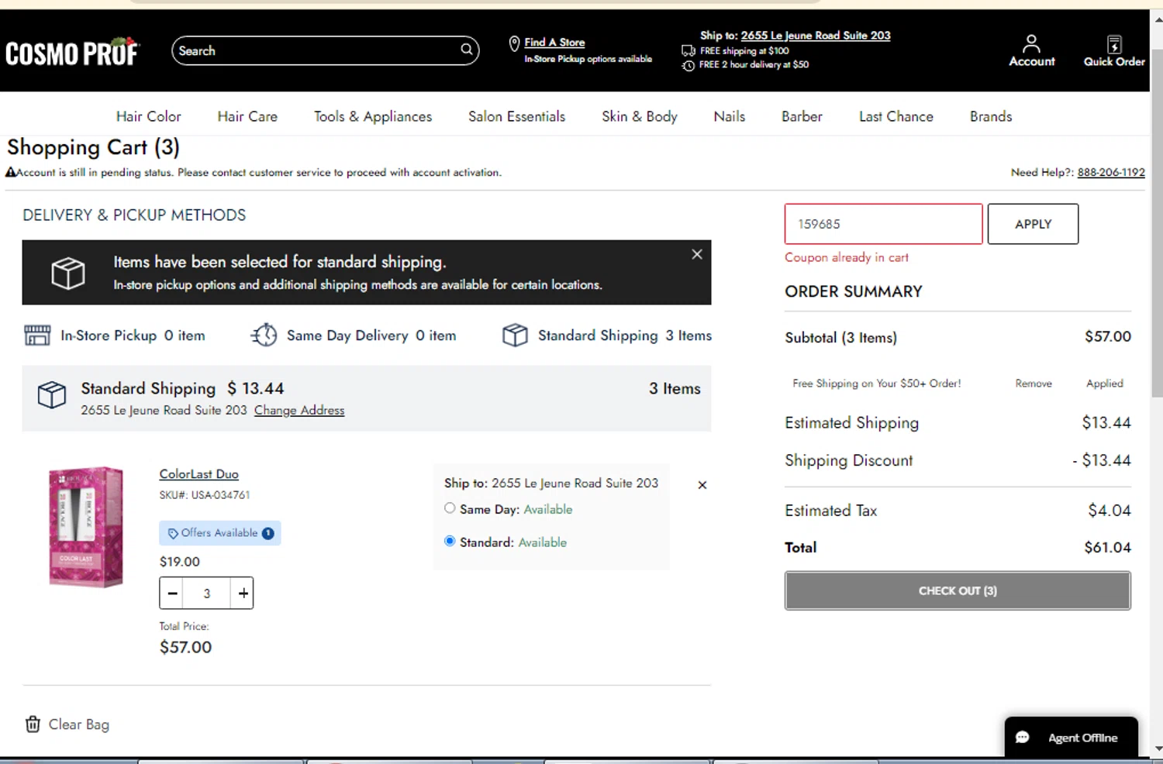
Task: Click the Change Address link
Action: point(299,410)
